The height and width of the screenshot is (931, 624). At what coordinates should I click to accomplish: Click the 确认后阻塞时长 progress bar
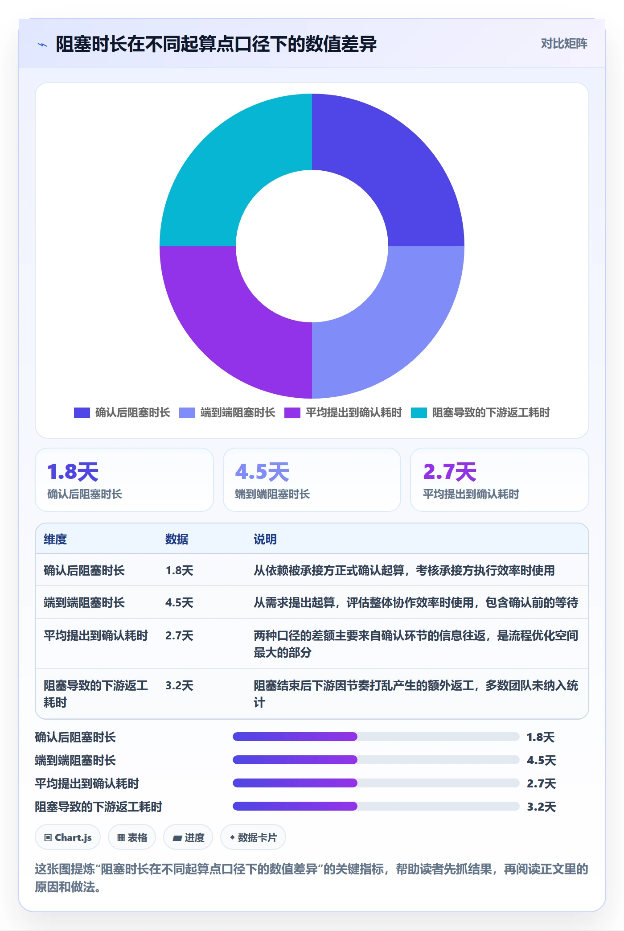pyautogui.click(x=376, y=737)
